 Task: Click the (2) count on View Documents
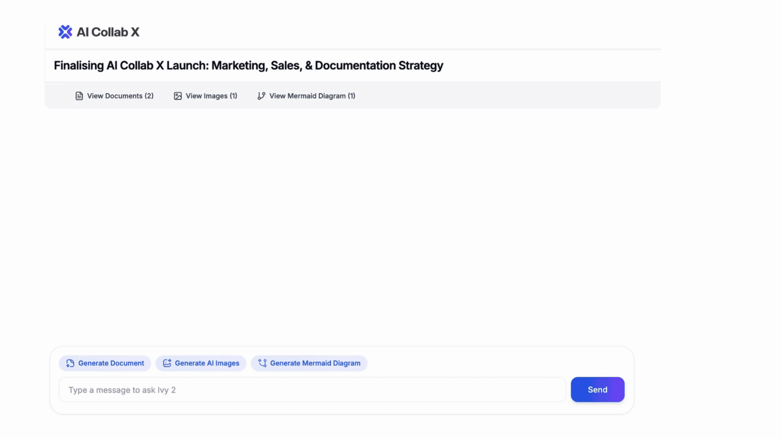point(149,96)
